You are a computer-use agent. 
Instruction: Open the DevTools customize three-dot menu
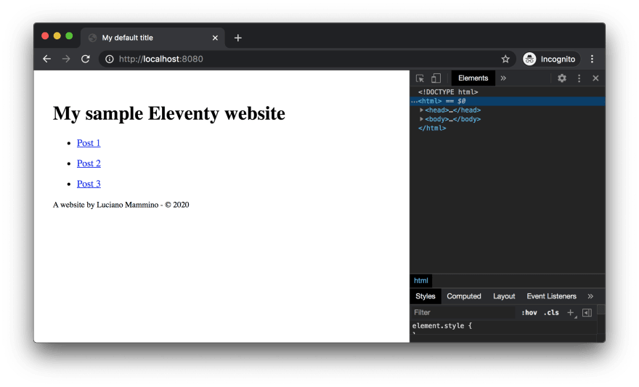(579, 78)
